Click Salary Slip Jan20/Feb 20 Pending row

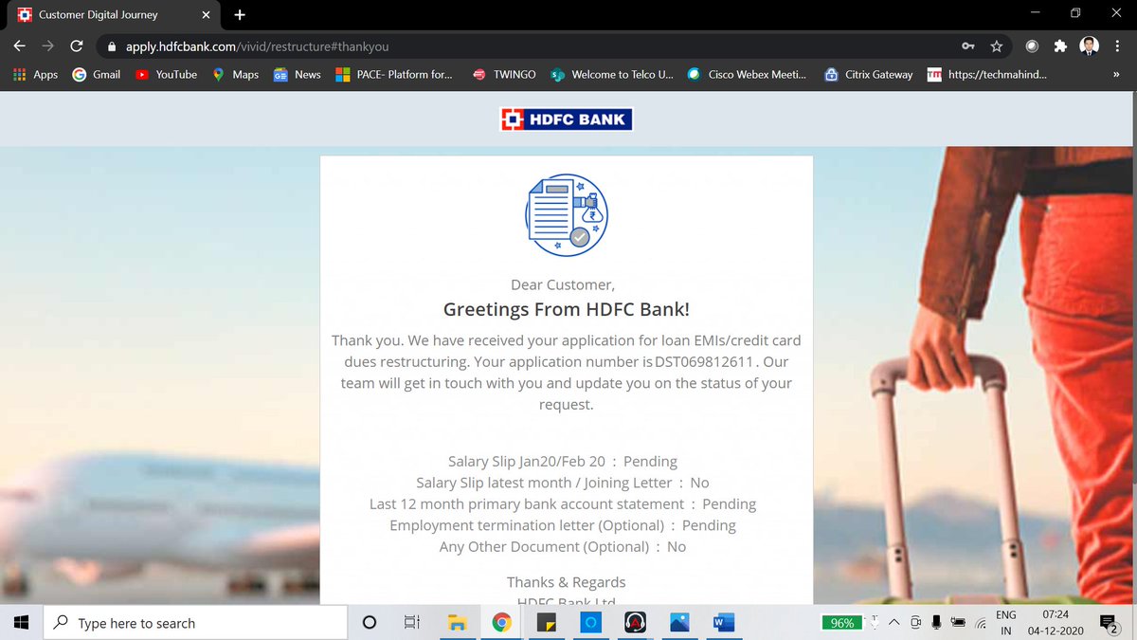(563, 462)
